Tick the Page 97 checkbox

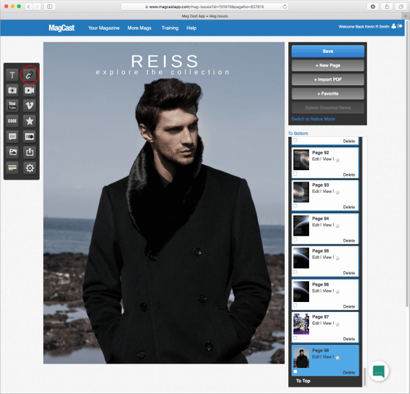(295, 337)
